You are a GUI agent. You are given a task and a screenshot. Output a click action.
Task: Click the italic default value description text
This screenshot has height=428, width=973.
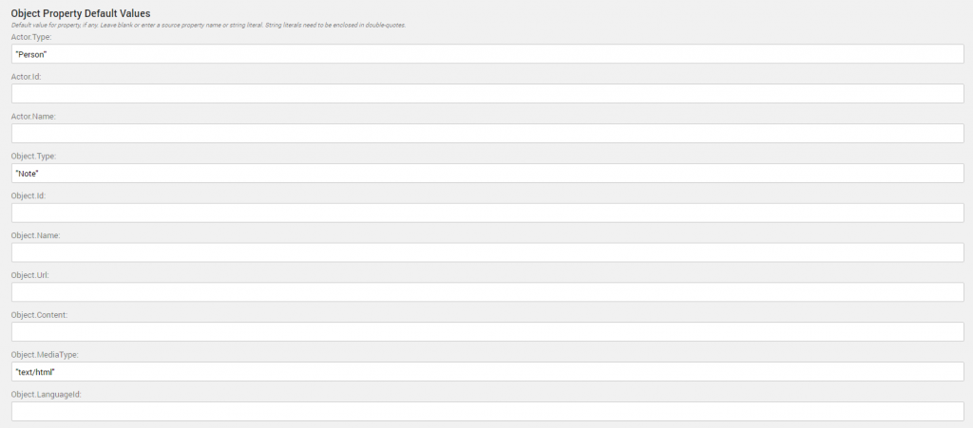point(208,25)
